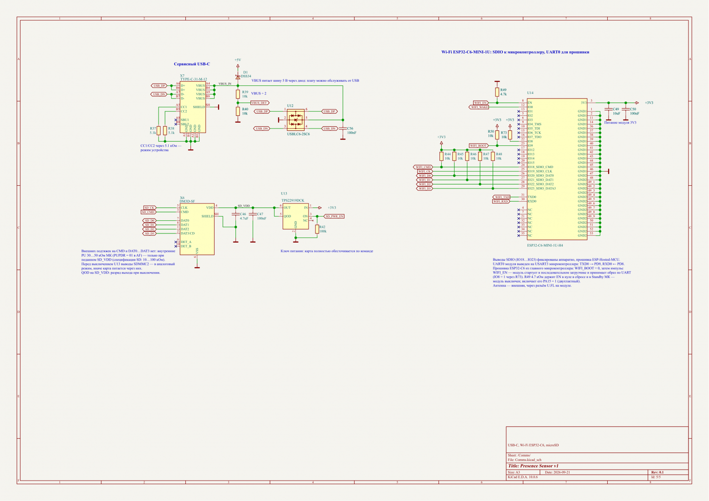Click 'Date: 2026-09-21' in title block
The image size is (709, 501).
click(x=557, y=472)
